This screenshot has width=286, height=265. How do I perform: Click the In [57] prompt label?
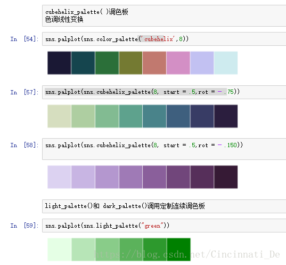click(x=24, y=92)
